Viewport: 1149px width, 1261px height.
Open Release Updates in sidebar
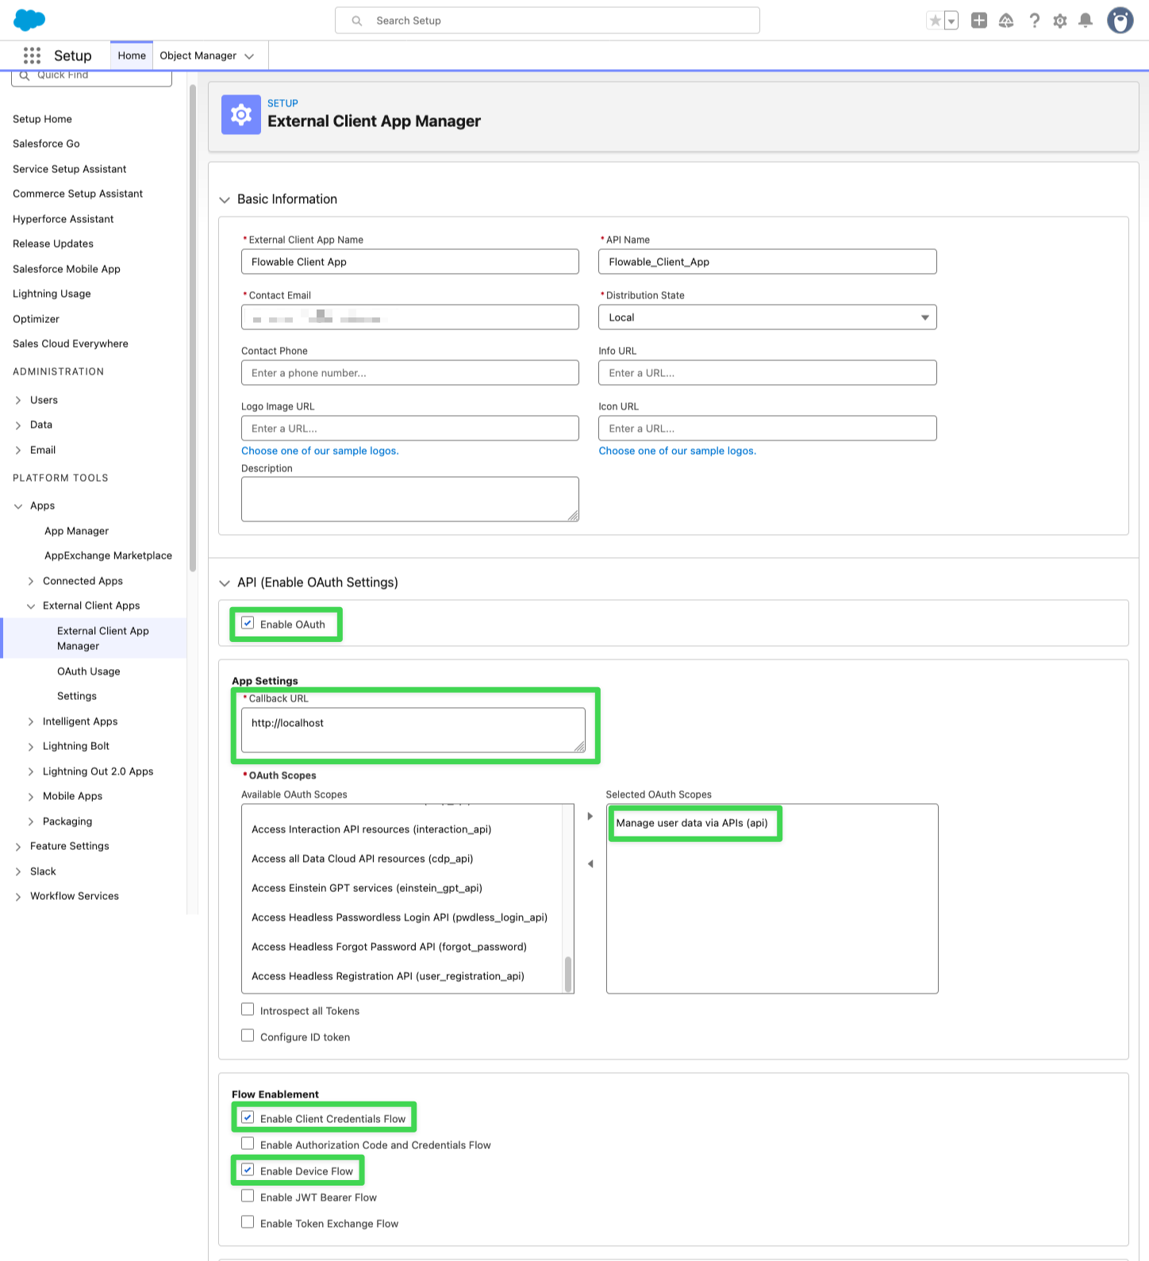coord(53,244)
